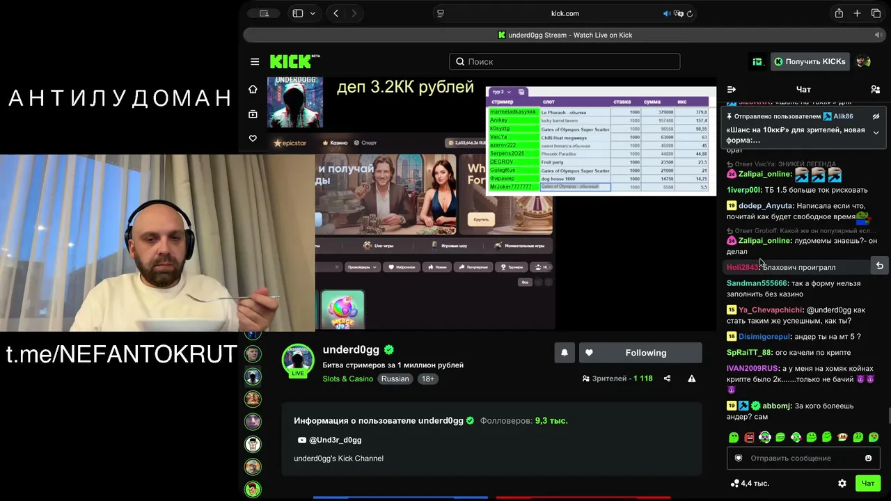Click the Зрителей - 1 118 viewer count

617,379
